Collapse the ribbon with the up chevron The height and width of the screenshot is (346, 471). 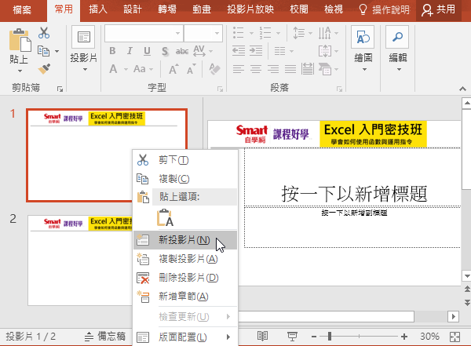tap(462, 89)
